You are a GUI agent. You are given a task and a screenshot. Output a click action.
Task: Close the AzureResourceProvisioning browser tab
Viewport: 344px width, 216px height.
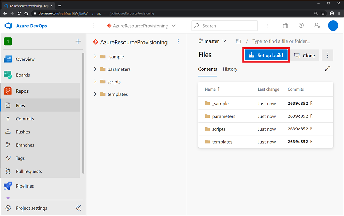(51, 6)
